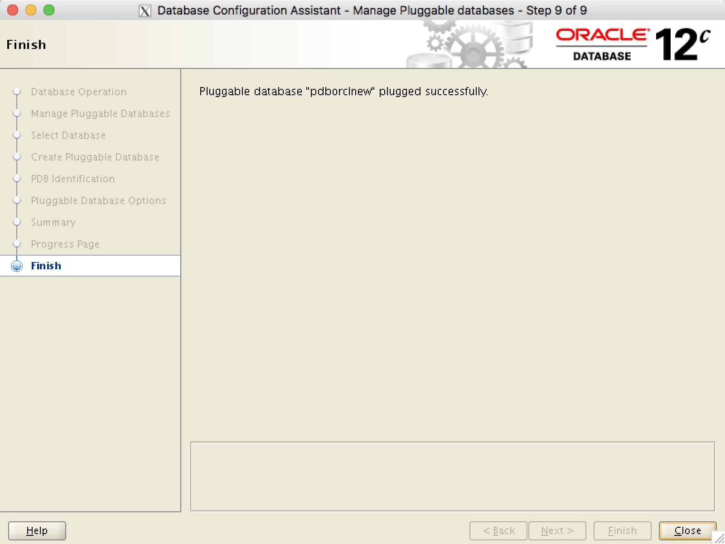Viewport: 725px width, 544px height.
Task: Click the Progress Page step circle
Action: click(x=17, y=243)
